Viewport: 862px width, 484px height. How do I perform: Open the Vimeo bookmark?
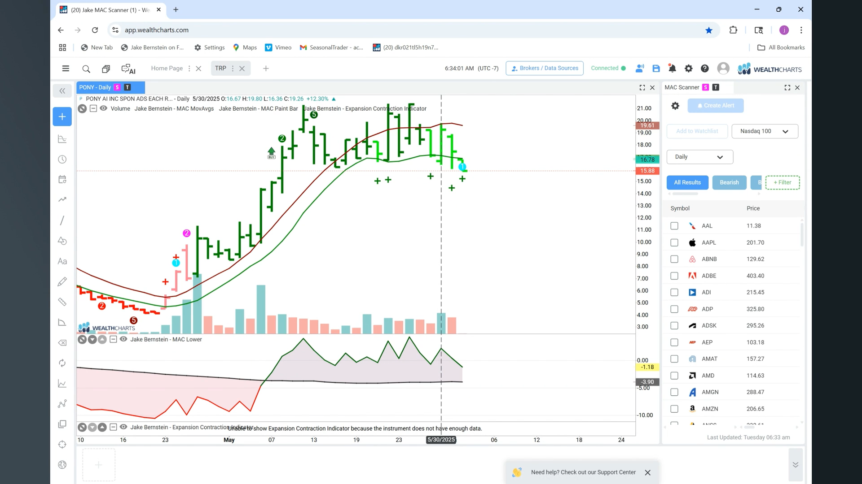[278, 48]
